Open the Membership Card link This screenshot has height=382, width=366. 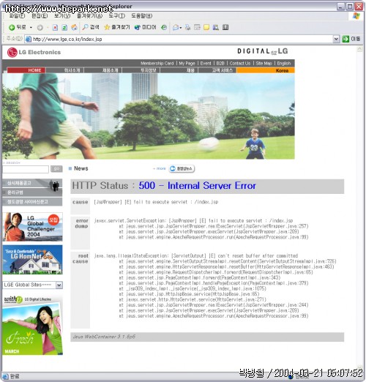(157, 64)
